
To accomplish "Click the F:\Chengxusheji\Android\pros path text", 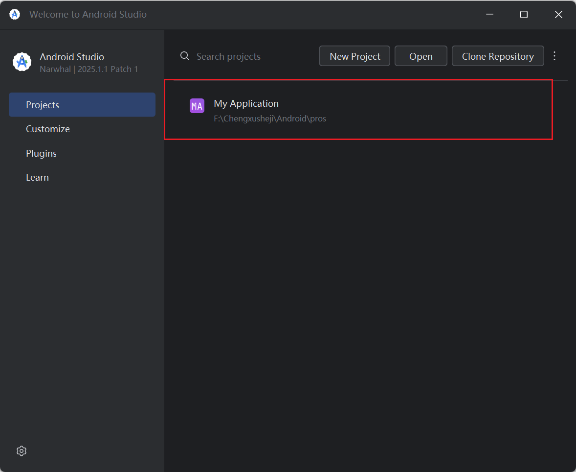I will tap(270, 118).
